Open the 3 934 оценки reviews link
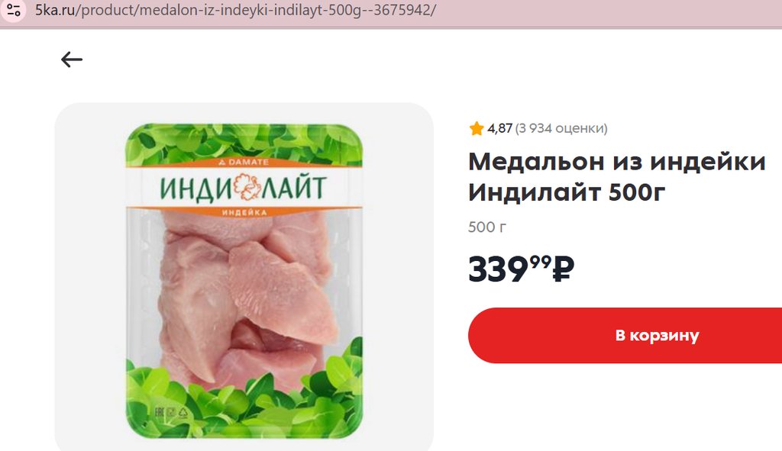782x451 pixels. 561,128
